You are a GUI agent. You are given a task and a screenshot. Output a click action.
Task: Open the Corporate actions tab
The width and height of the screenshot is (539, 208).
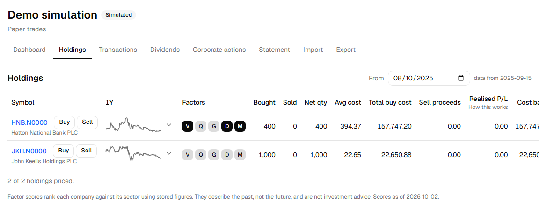[x=219, y=50]
